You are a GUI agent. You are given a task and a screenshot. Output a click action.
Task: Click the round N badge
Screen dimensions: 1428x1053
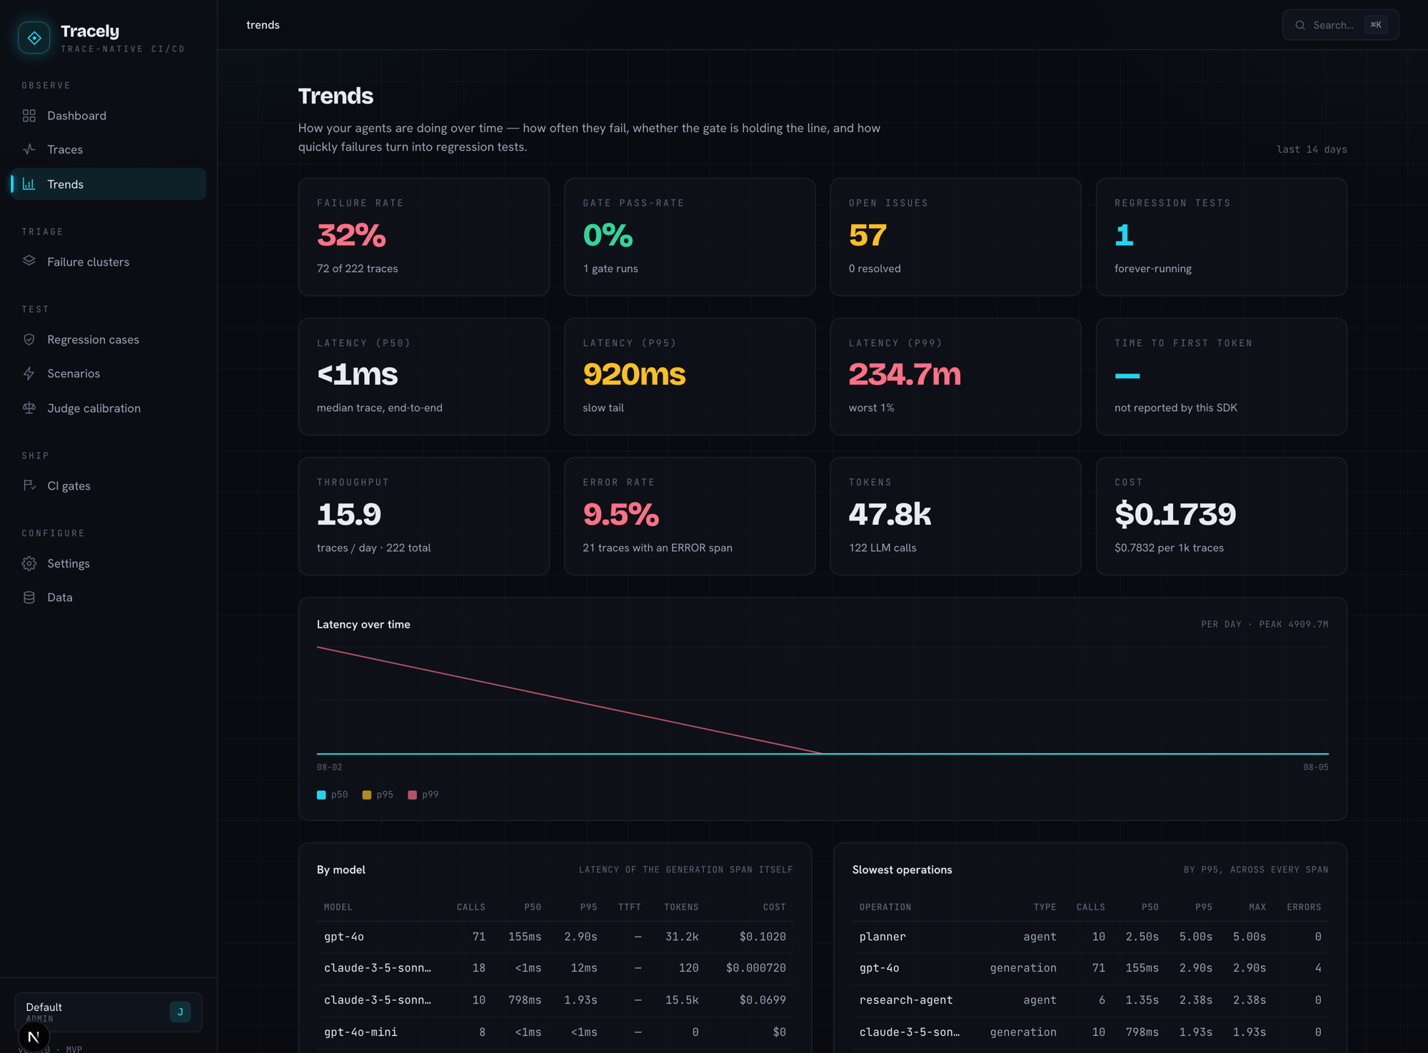34,1037
